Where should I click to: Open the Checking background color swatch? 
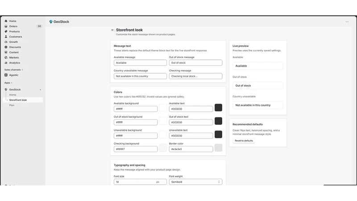163,148
